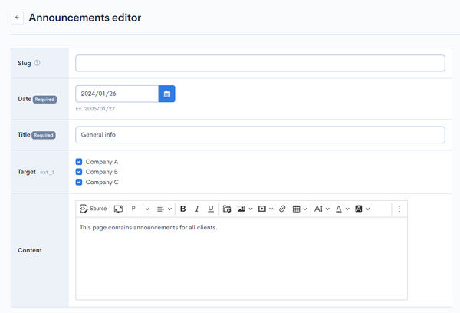The width and height of the screenshot is (460, 313).
Task: Open the file manager folder icon
Action: (227, 209)
